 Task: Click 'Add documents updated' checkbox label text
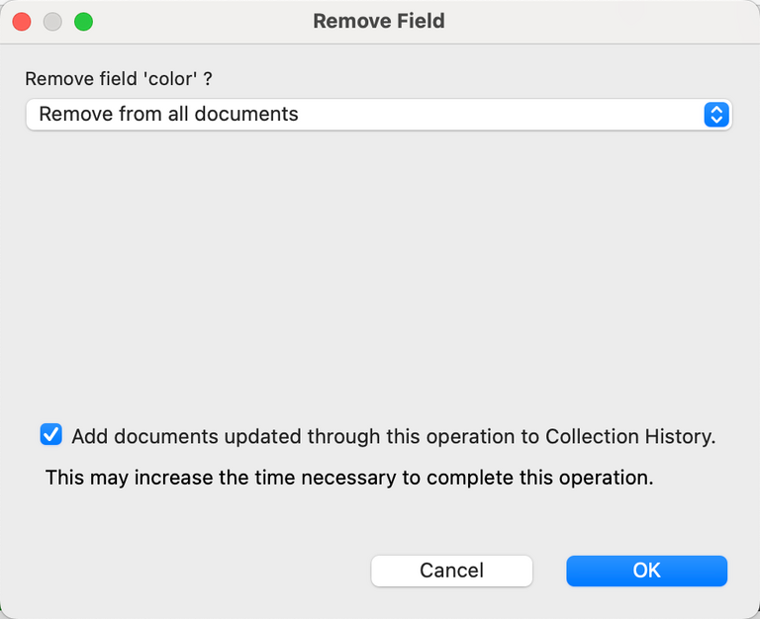point(186,436)
